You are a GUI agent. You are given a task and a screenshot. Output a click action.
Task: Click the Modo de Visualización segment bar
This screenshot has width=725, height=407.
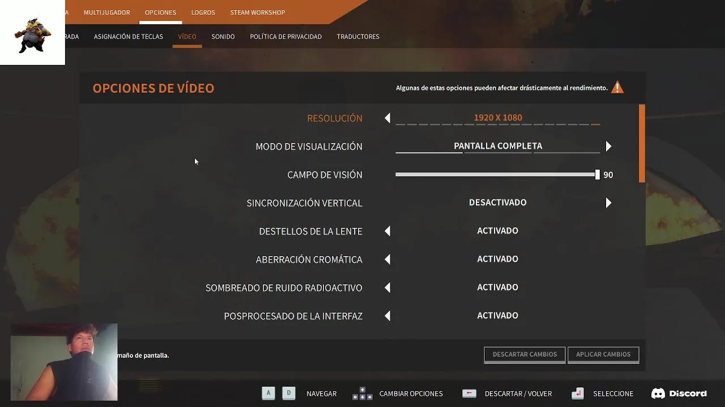click(x=498, y=153)
